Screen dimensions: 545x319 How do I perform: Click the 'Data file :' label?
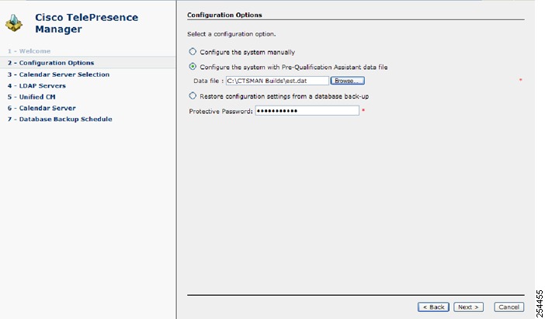pos(209,81)
